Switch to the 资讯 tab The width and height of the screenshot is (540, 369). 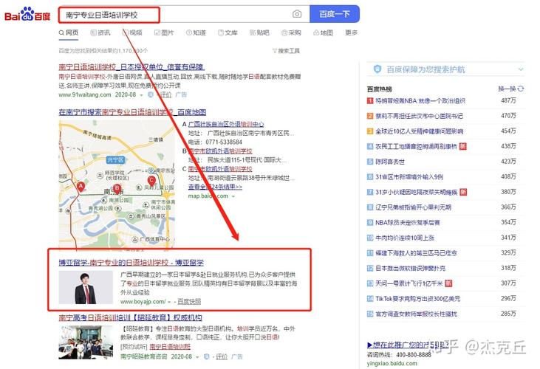(x=100, y=32)
